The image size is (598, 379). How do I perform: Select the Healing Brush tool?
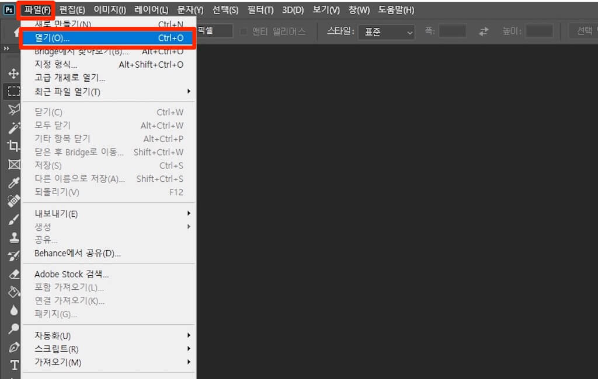[x=14, y=201]
